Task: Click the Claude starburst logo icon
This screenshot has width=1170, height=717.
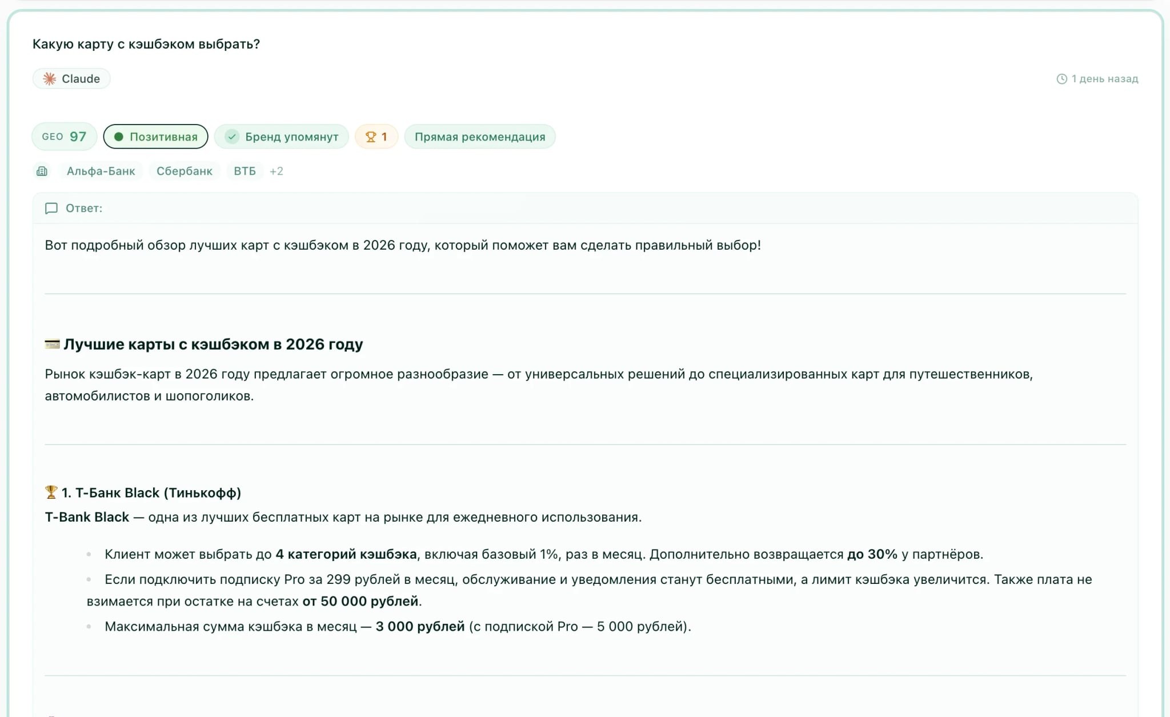Action: 50,79
